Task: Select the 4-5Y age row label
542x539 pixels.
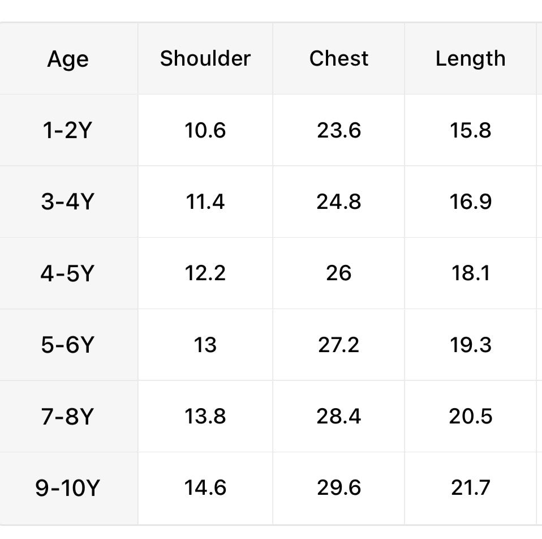Action: pyautogui.click(x=67, y=273)
